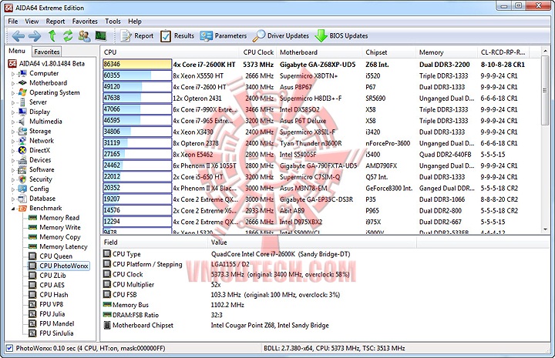Screen dimensions: 555x358
Task: Sort by the Chipset column header
Action: pos(389,52)
